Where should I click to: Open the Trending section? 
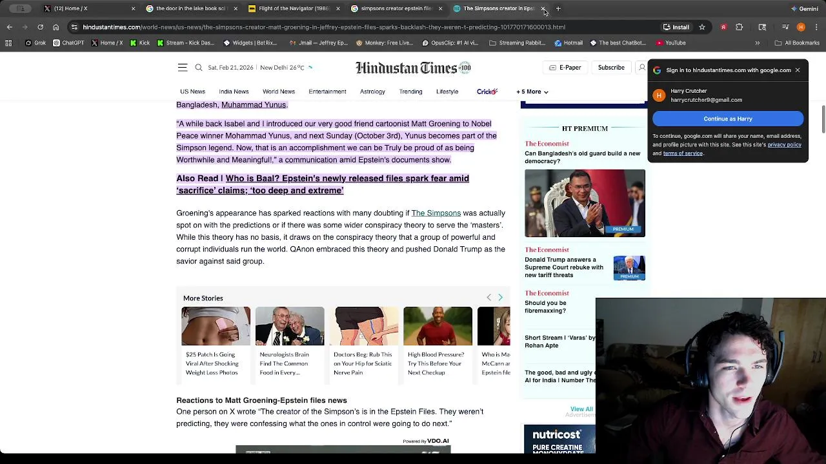point(410,92)
